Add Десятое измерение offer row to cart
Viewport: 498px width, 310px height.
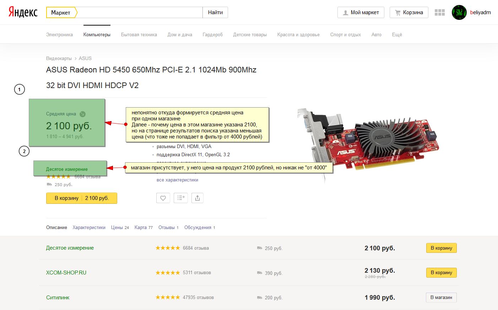(442, 248)
